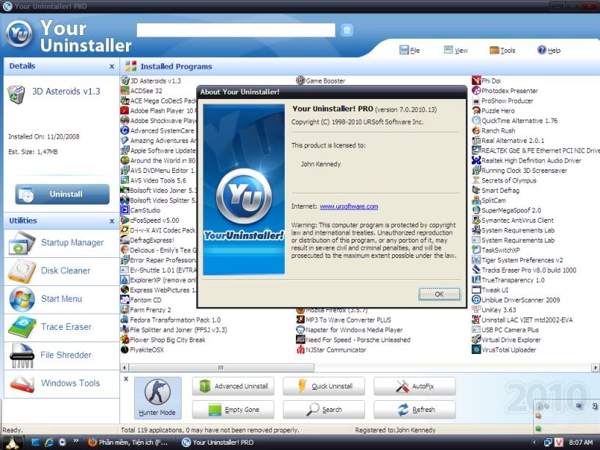Viewport: 600px width, 450px height.
Task: Select Ranch Rush program
Action: coord(494,130)
